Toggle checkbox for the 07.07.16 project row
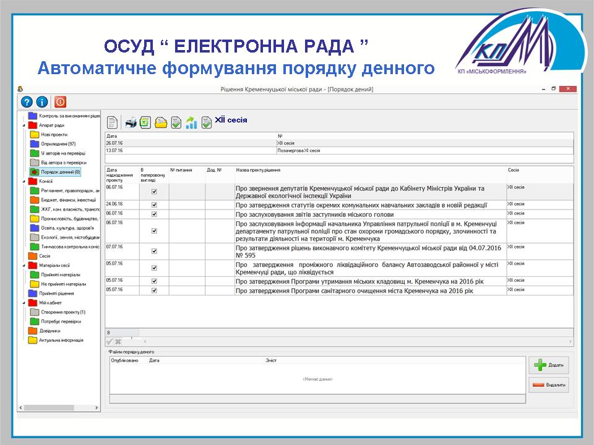594x445 pixels. click(x=154, y=252)
